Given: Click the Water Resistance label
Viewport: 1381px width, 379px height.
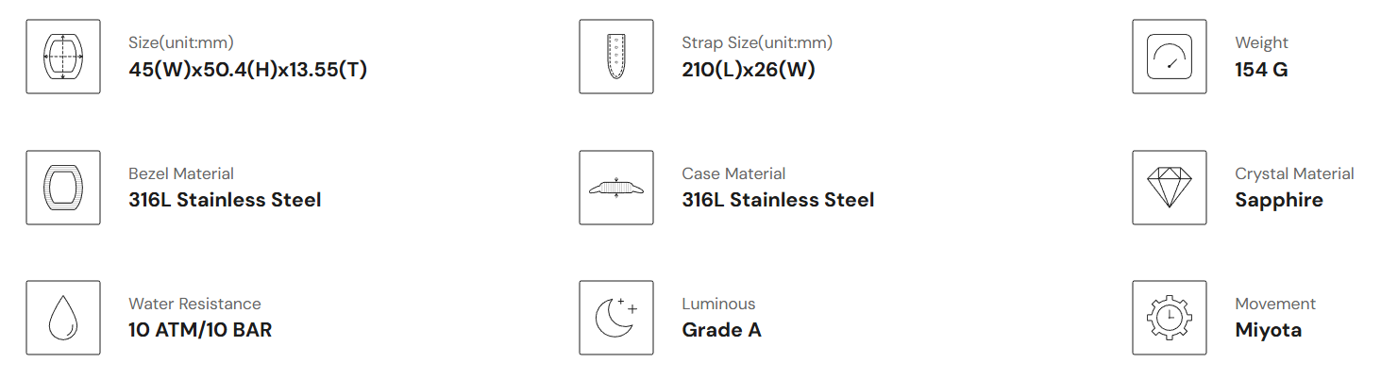Looking at the screenshot, I should [x=194, y=304].
